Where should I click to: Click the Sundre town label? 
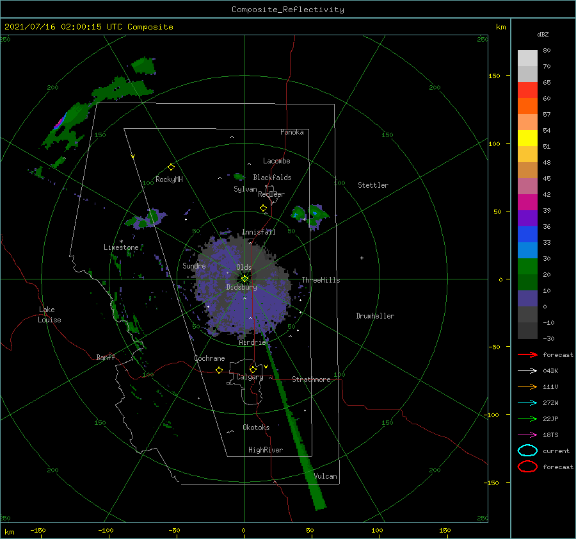(194, 265)
